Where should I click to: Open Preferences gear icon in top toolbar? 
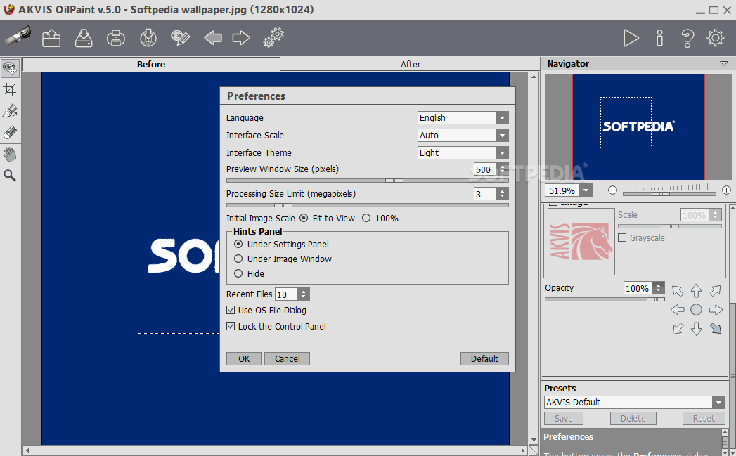pyautogui.click(x=716, y=38)
